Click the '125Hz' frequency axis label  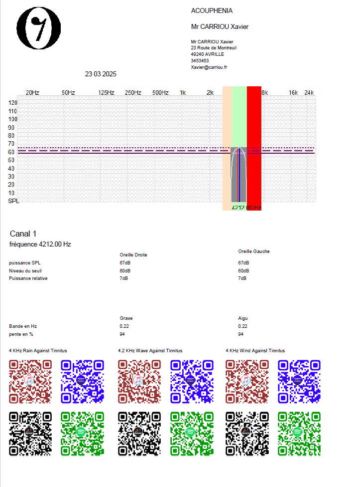click(107, 92)
